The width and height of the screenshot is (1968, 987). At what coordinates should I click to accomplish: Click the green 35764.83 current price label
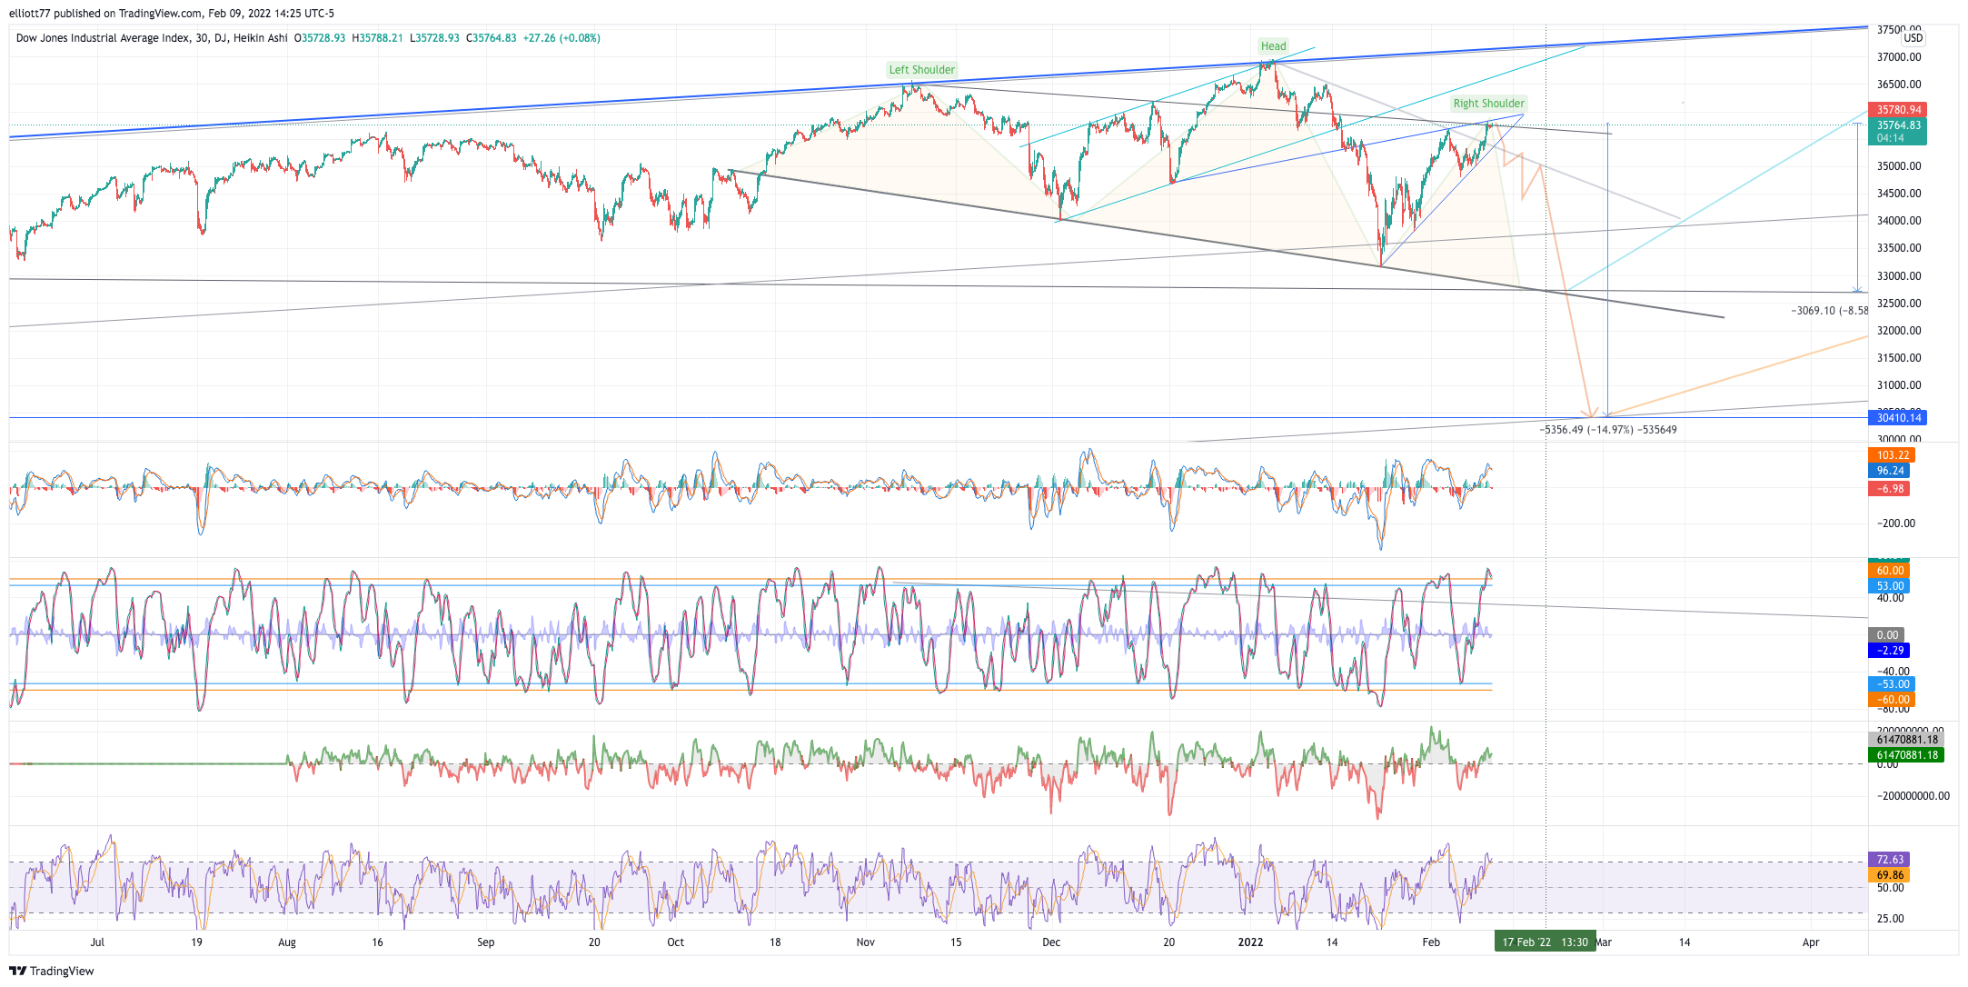click(1897, 131)
